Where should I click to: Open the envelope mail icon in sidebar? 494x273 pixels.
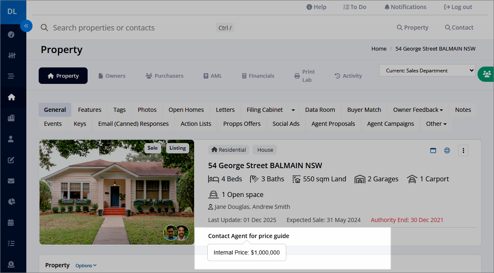pyautogui.click(x=11, y=181)
